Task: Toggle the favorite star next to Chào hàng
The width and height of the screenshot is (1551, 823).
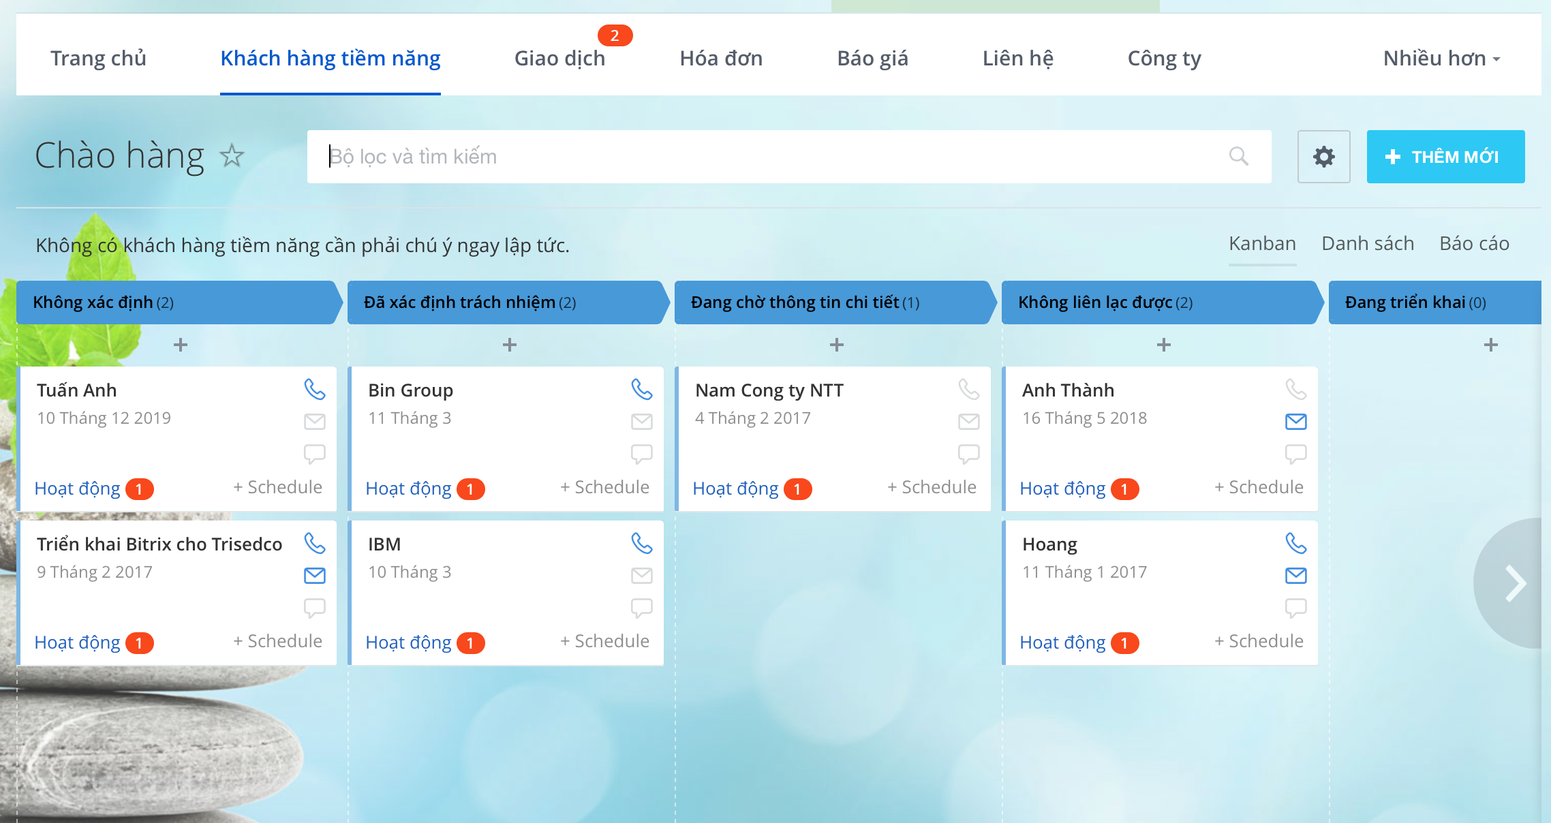Action: click(232, 156)
